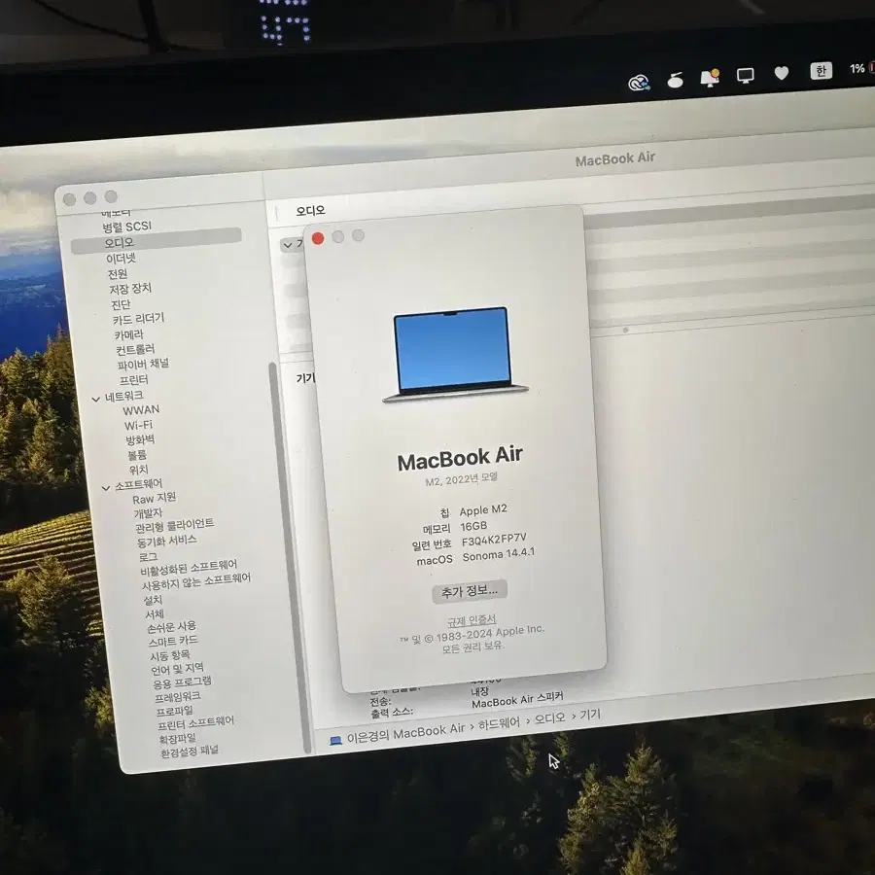Select 비활성화된 소프트웨어 in the sidebar
The image size is (875, 875).
coord(189,567)
